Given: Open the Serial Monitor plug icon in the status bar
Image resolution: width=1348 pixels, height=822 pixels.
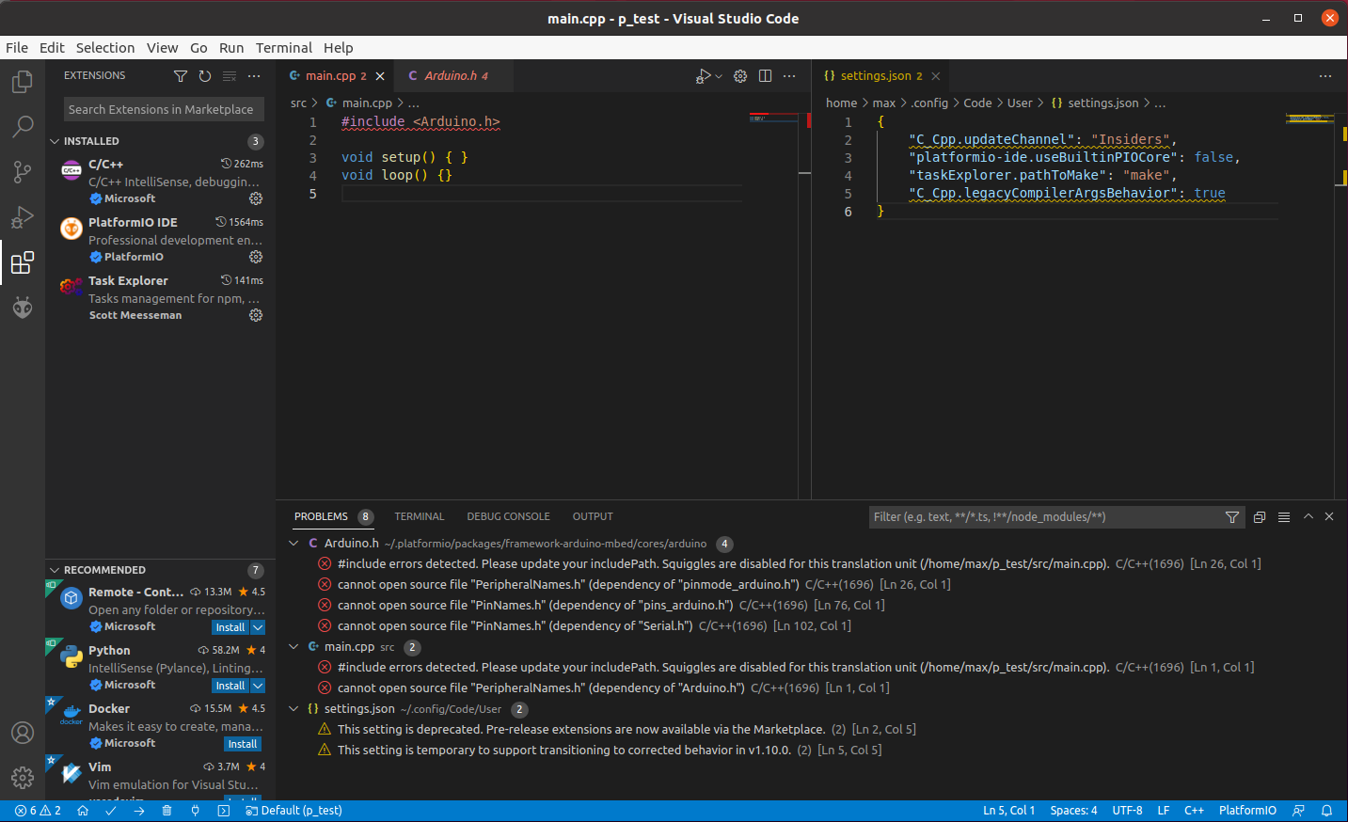Looking at the screenshot, I should click(195, 810).
